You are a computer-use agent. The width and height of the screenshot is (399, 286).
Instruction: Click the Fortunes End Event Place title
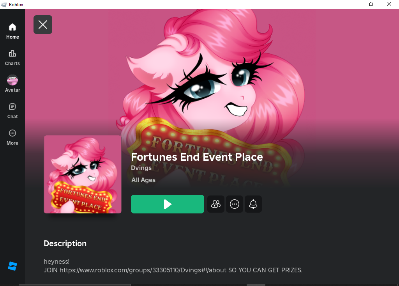pyautogui.click(x=197, y=157)
